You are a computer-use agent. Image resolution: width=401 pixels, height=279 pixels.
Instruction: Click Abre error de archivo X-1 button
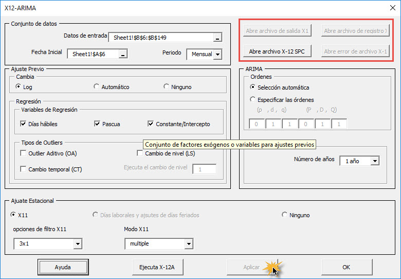coord(355,51)
